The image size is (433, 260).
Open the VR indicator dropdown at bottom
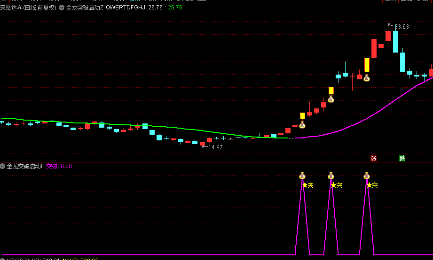pyautogui.click(x=3, y=259)
